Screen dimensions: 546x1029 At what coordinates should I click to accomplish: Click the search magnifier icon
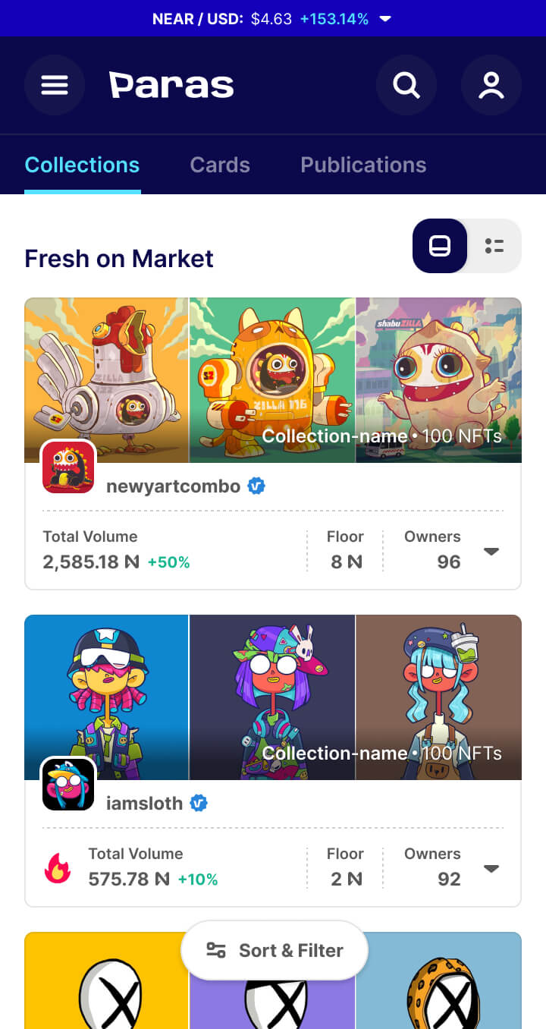(406, 85)
